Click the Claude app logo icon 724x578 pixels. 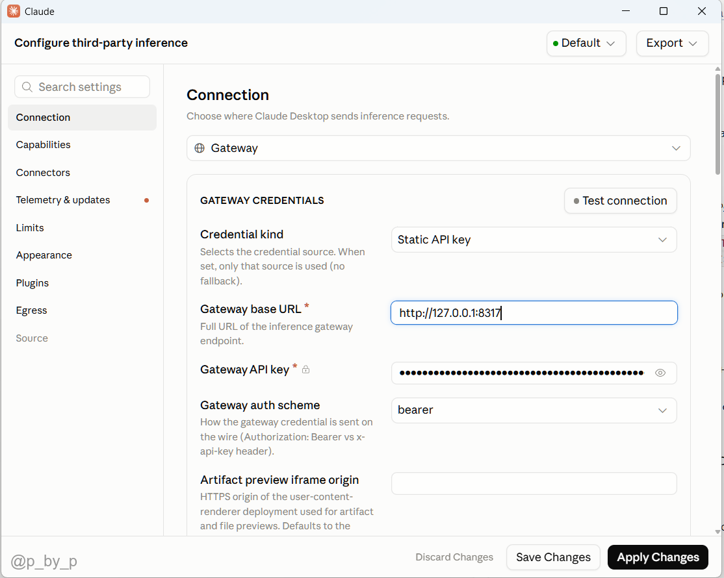tap(14, 11)
